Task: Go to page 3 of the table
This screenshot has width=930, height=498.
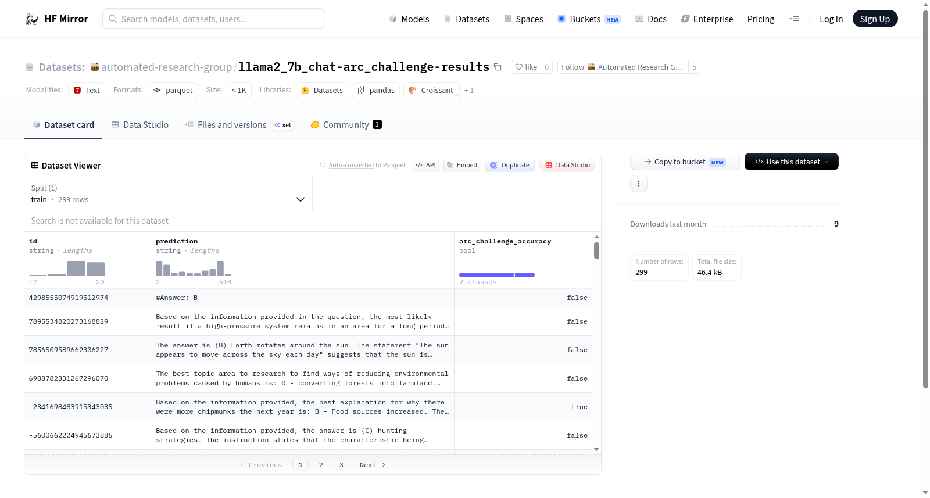Action: [x=341, y=465]
